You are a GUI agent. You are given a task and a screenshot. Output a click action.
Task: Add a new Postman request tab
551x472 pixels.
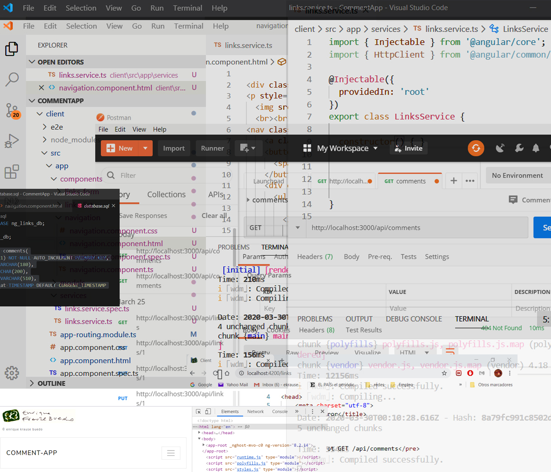click(454, 181)
